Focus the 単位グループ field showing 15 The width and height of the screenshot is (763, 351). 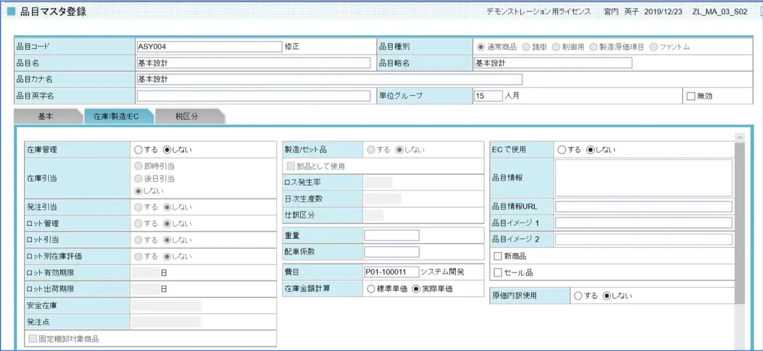pyautogui.click(x=488, y=96)
